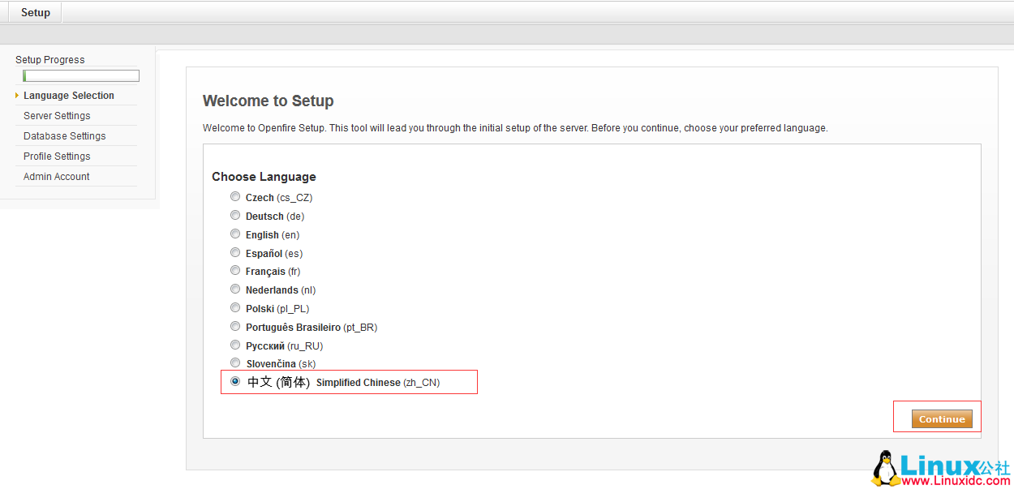
Task: Open the Database Settings step
Action: pyautogui.click(x=64, y=135)
